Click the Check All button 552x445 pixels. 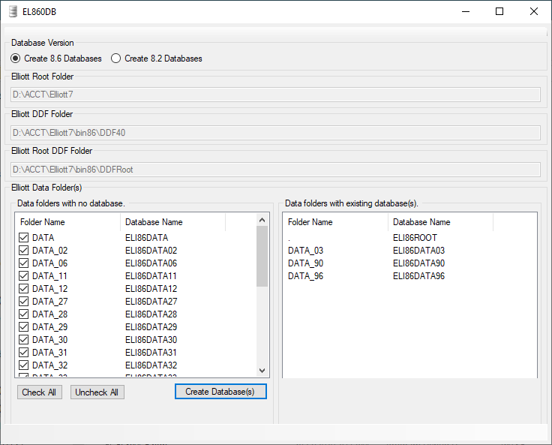coord(40,392)
